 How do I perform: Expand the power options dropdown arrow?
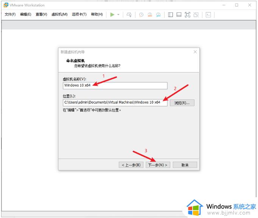pos(118,15)
